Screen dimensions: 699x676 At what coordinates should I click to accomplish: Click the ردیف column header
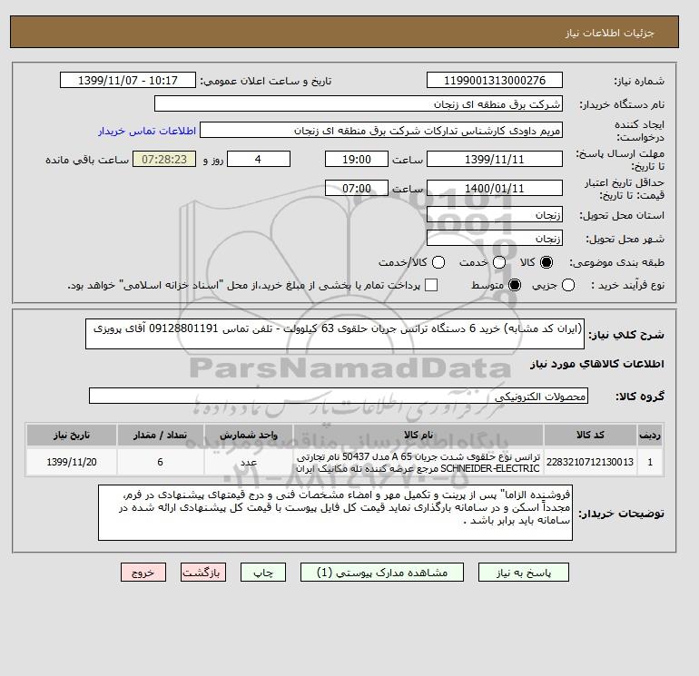[x=650, y=435]
